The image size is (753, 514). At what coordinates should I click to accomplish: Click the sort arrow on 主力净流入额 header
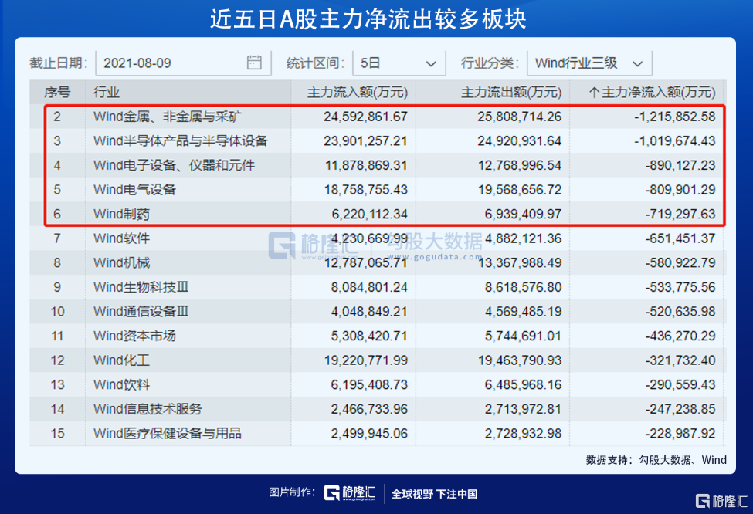coord(594,93)
